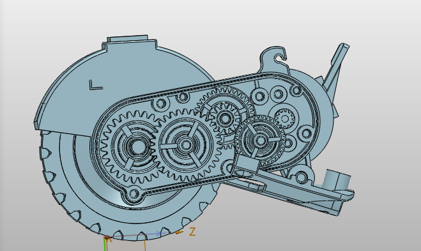Select the small pinion gear at right

tap(285, 118)
